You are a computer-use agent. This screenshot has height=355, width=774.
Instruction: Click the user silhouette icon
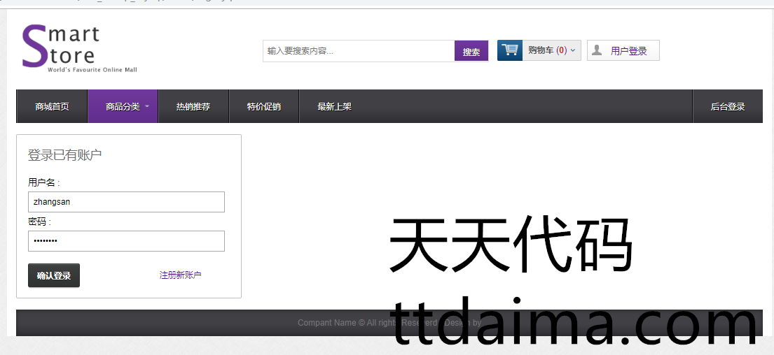[x=597, y=50]
